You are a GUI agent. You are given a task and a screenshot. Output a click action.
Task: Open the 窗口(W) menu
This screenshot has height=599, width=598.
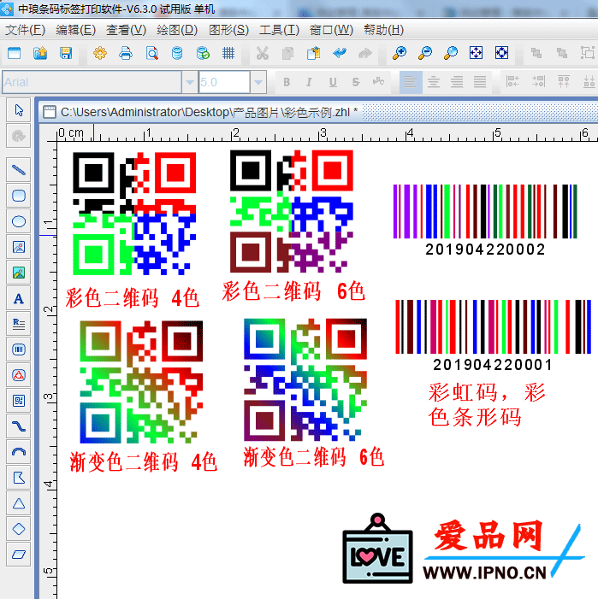[x=331, y=30]
